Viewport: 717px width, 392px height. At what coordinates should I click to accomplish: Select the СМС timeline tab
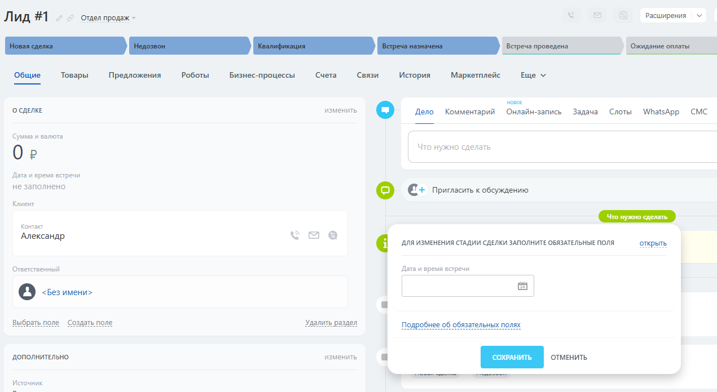point(699,112)
